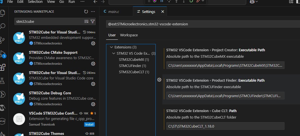Open VSCode STM32Cube Confi... extension entry
This screenshot has width=300, height=136.
(x=54, y=119)
